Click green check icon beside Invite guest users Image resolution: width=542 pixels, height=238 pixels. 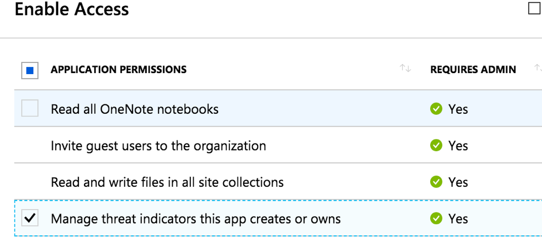coord(436,145)
